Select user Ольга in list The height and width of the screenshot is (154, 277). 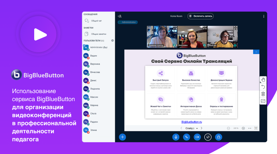point(98,113)
